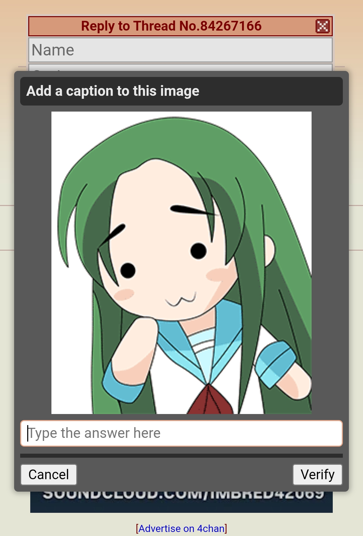
Task: Click the thread number 84267166 text
Action: point(231,26)
